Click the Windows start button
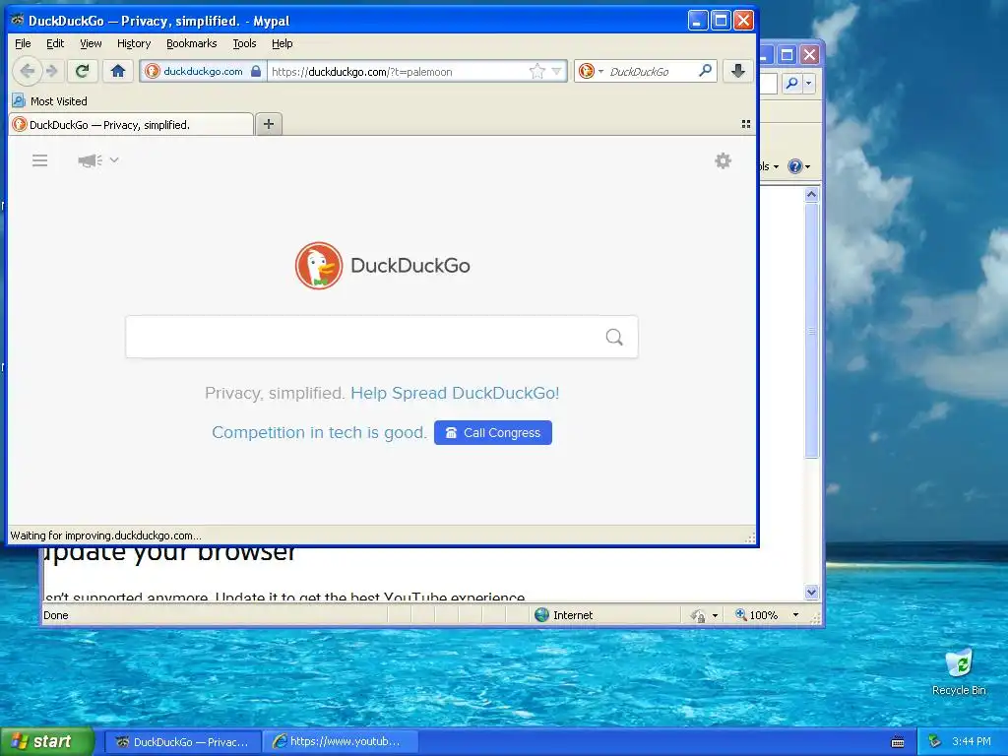 46,742
